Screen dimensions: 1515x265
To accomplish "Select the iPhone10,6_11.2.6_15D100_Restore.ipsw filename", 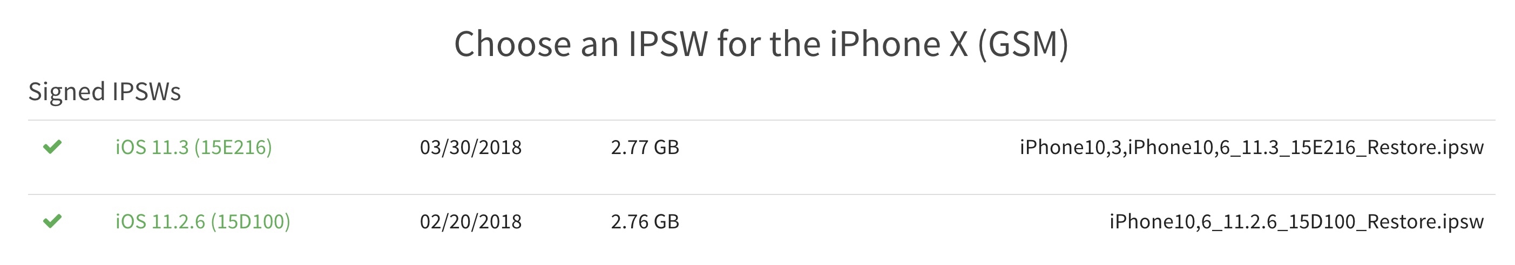I will 1296,221.
